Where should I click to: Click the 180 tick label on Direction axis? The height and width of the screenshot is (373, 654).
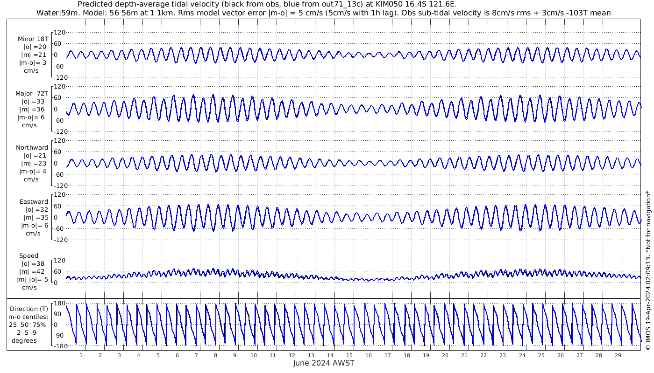click(60, 304)
